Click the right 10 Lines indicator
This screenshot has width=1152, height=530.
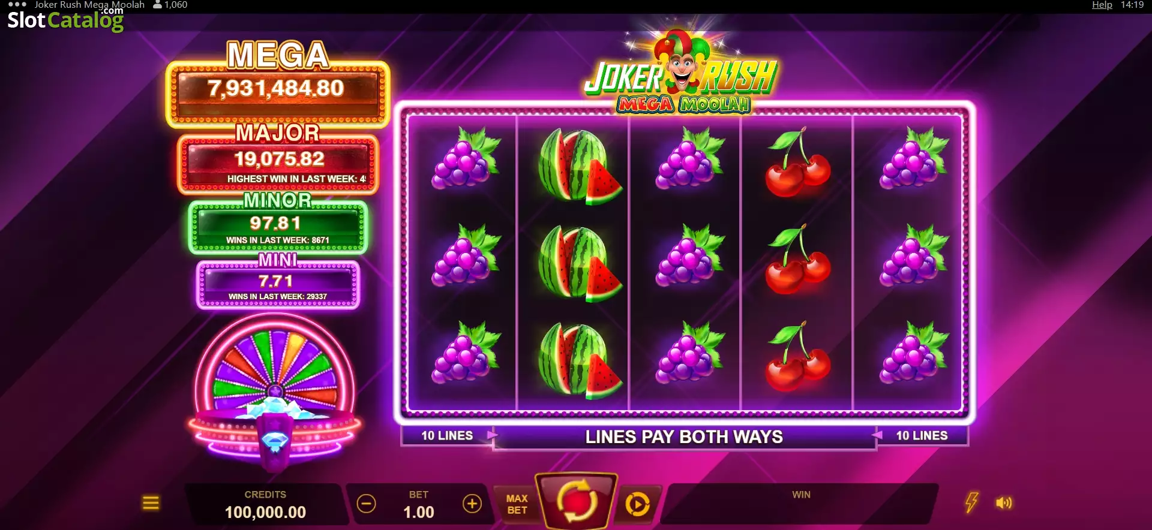tap(922, 436)
